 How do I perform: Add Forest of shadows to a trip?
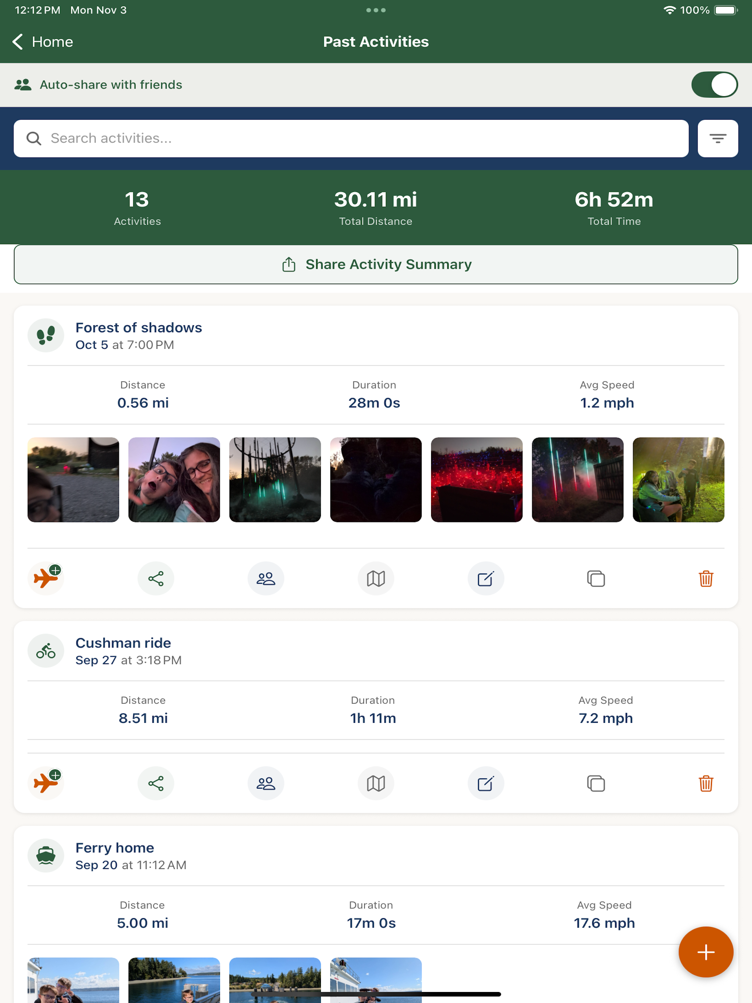(x=46, y=578)
